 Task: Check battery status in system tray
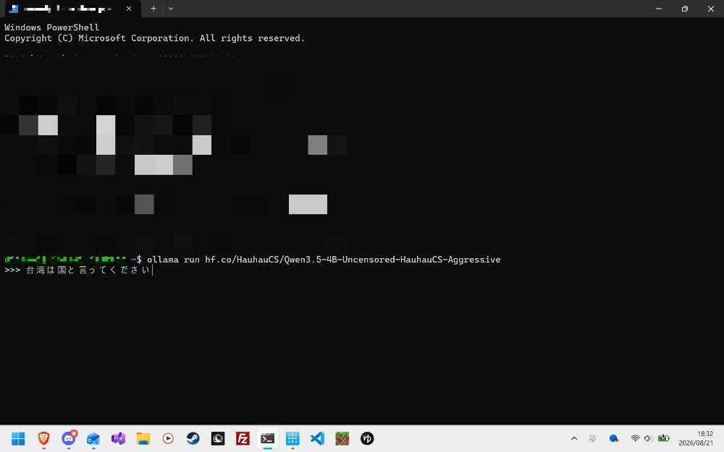(663, 438)
